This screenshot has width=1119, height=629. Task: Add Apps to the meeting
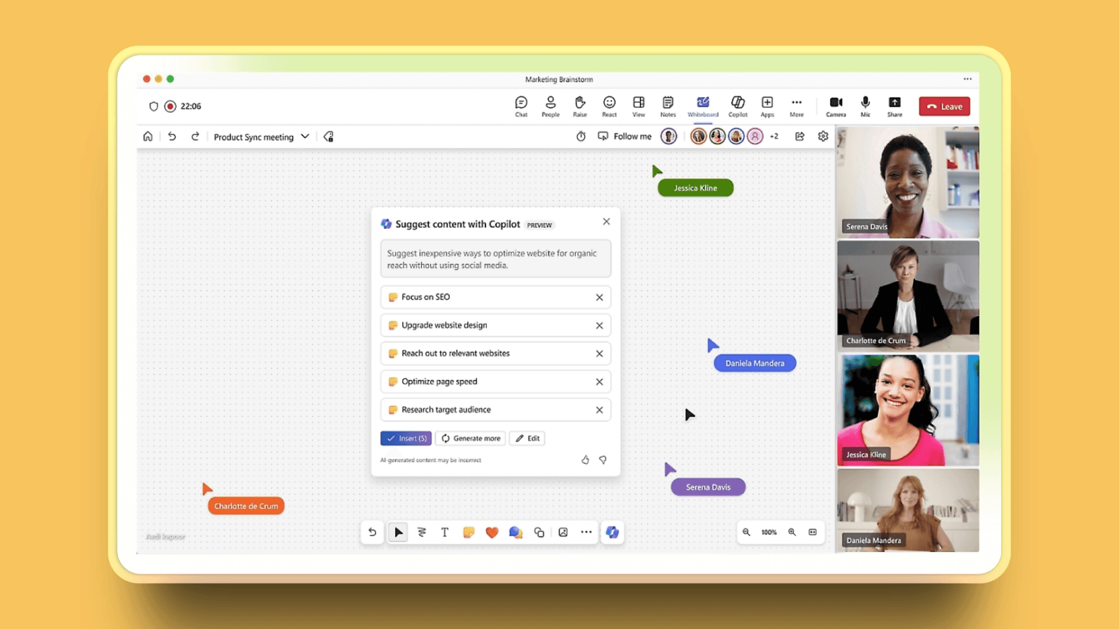pyautogui.click(x=768, y=107)
